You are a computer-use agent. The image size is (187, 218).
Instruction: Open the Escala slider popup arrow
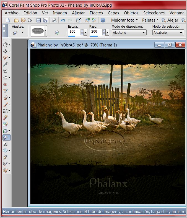coord(85,33)
